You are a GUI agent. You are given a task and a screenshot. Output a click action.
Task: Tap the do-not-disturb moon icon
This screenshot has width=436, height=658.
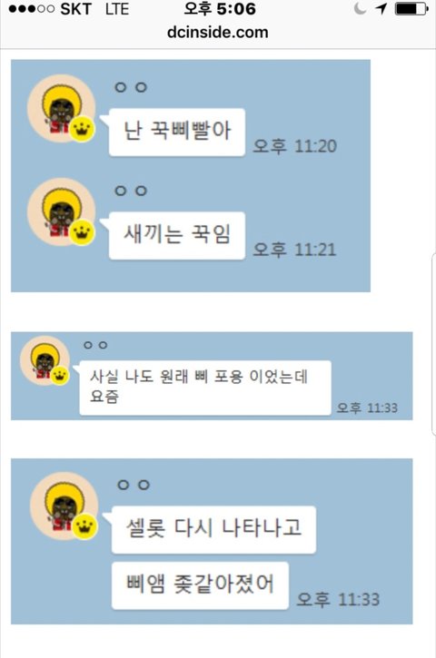[x=361, y=8]
